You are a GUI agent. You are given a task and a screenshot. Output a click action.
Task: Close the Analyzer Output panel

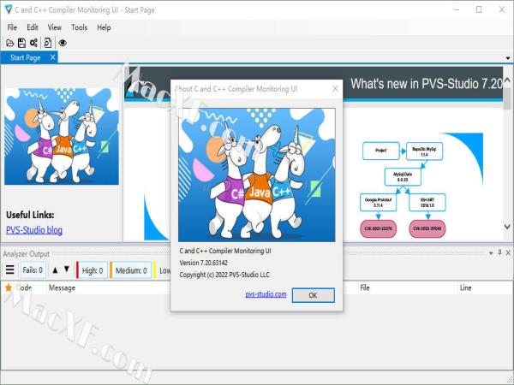508,252
